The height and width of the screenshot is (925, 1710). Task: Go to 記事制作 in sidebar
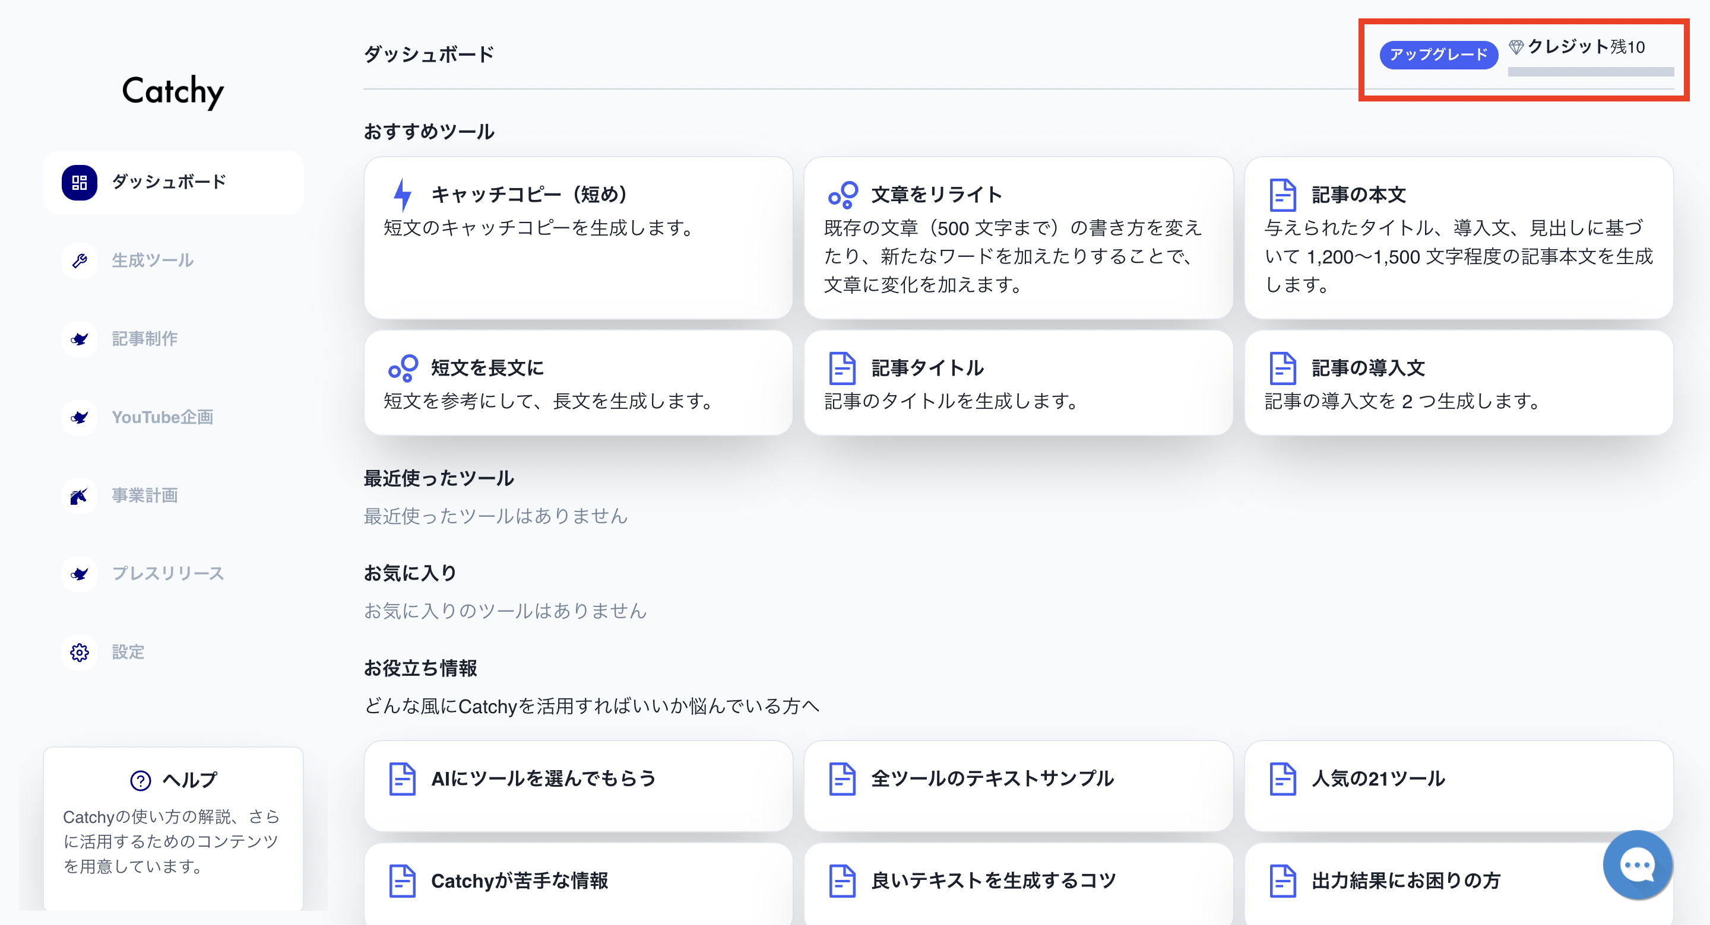pyautogui.click(x=173, y=339)
